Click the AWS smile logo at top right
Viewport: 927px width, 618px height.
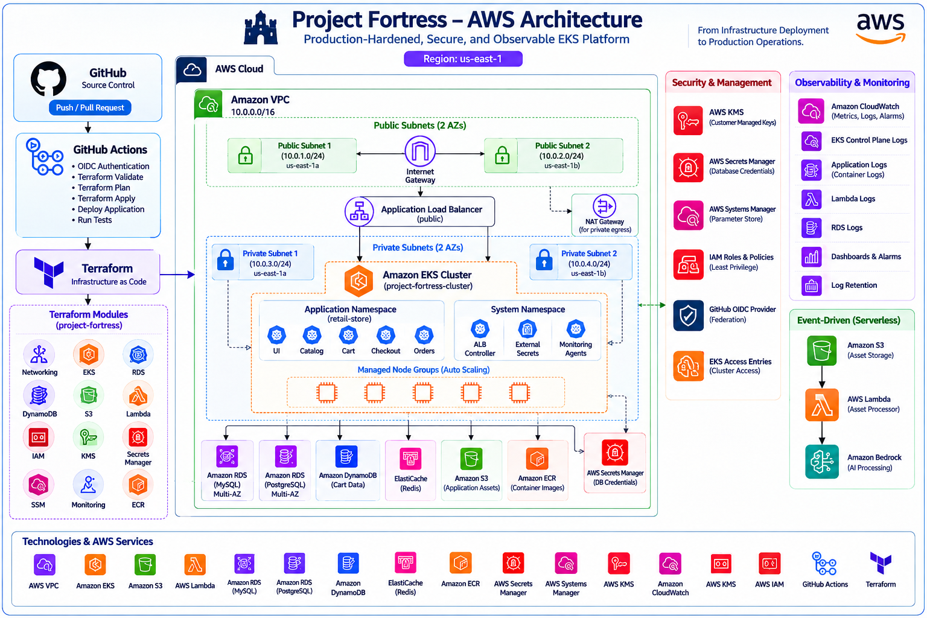881,28
